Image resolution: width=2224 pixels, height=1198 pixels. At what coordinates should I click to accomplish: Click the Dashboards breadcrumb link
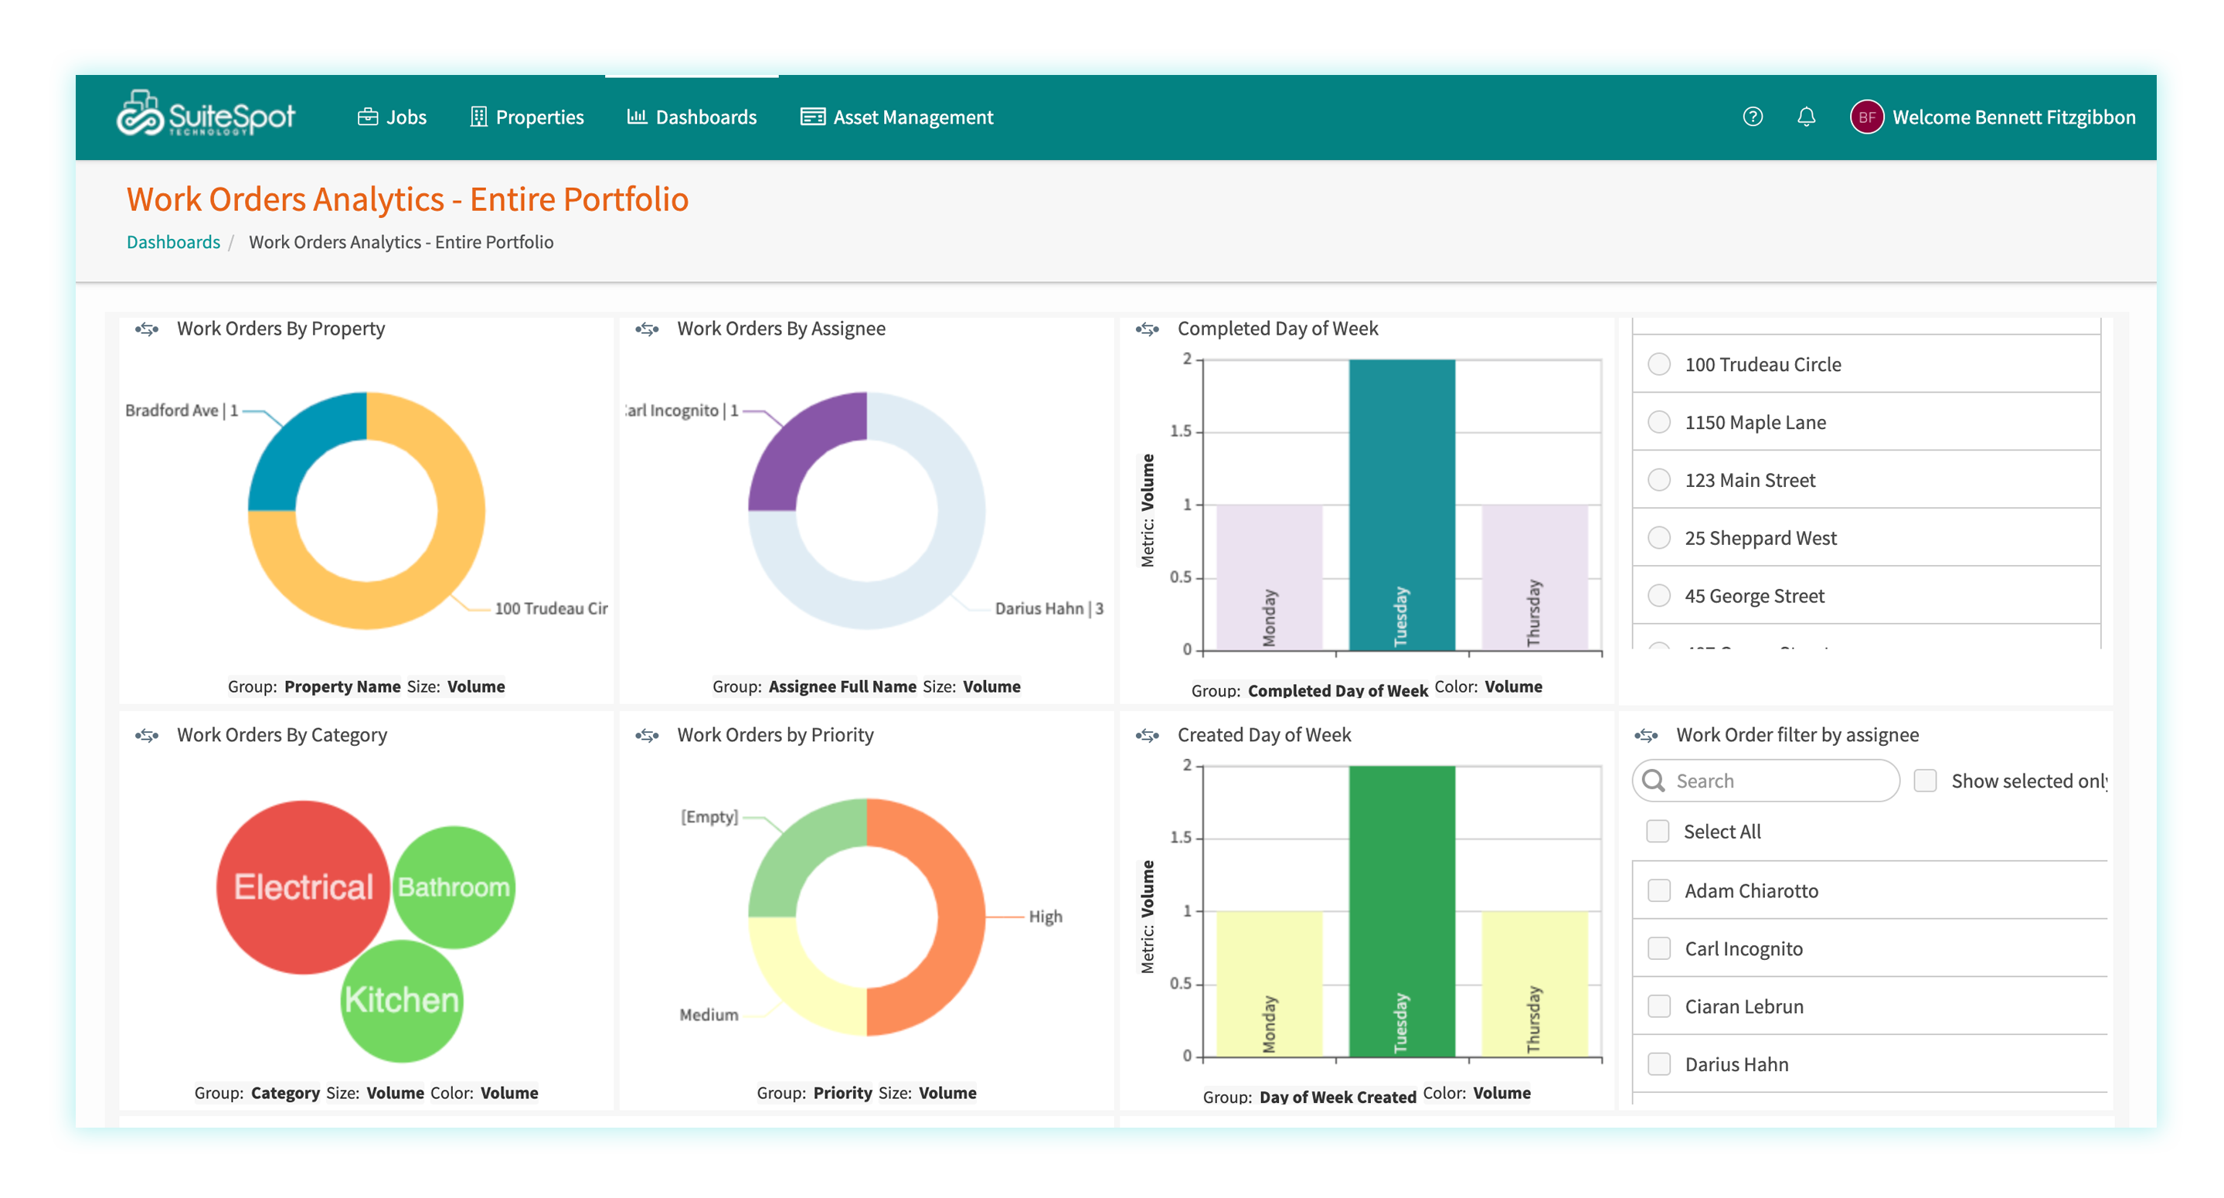(x=172, y=242)
